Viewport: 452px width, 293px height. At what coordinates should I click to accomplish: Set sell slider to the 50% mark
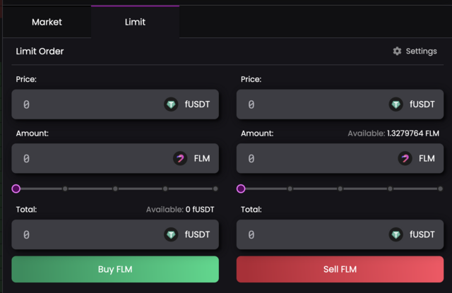pyautogui.click(x=340, y=189)
